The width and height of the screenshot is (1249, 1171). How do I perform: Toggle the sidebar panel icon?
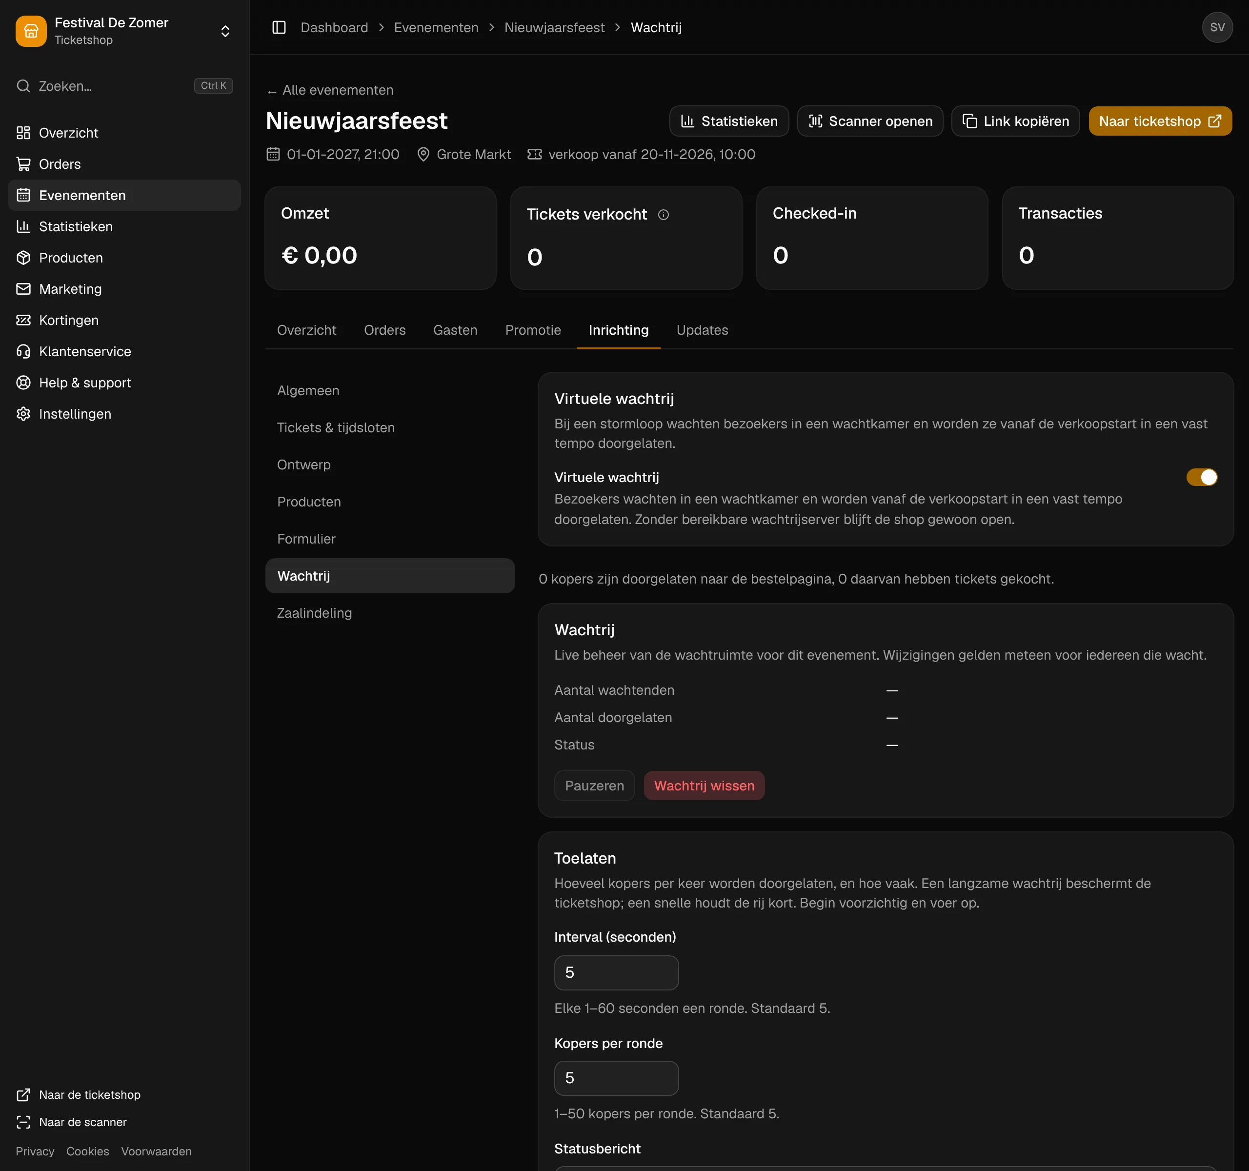click(279, 28)
